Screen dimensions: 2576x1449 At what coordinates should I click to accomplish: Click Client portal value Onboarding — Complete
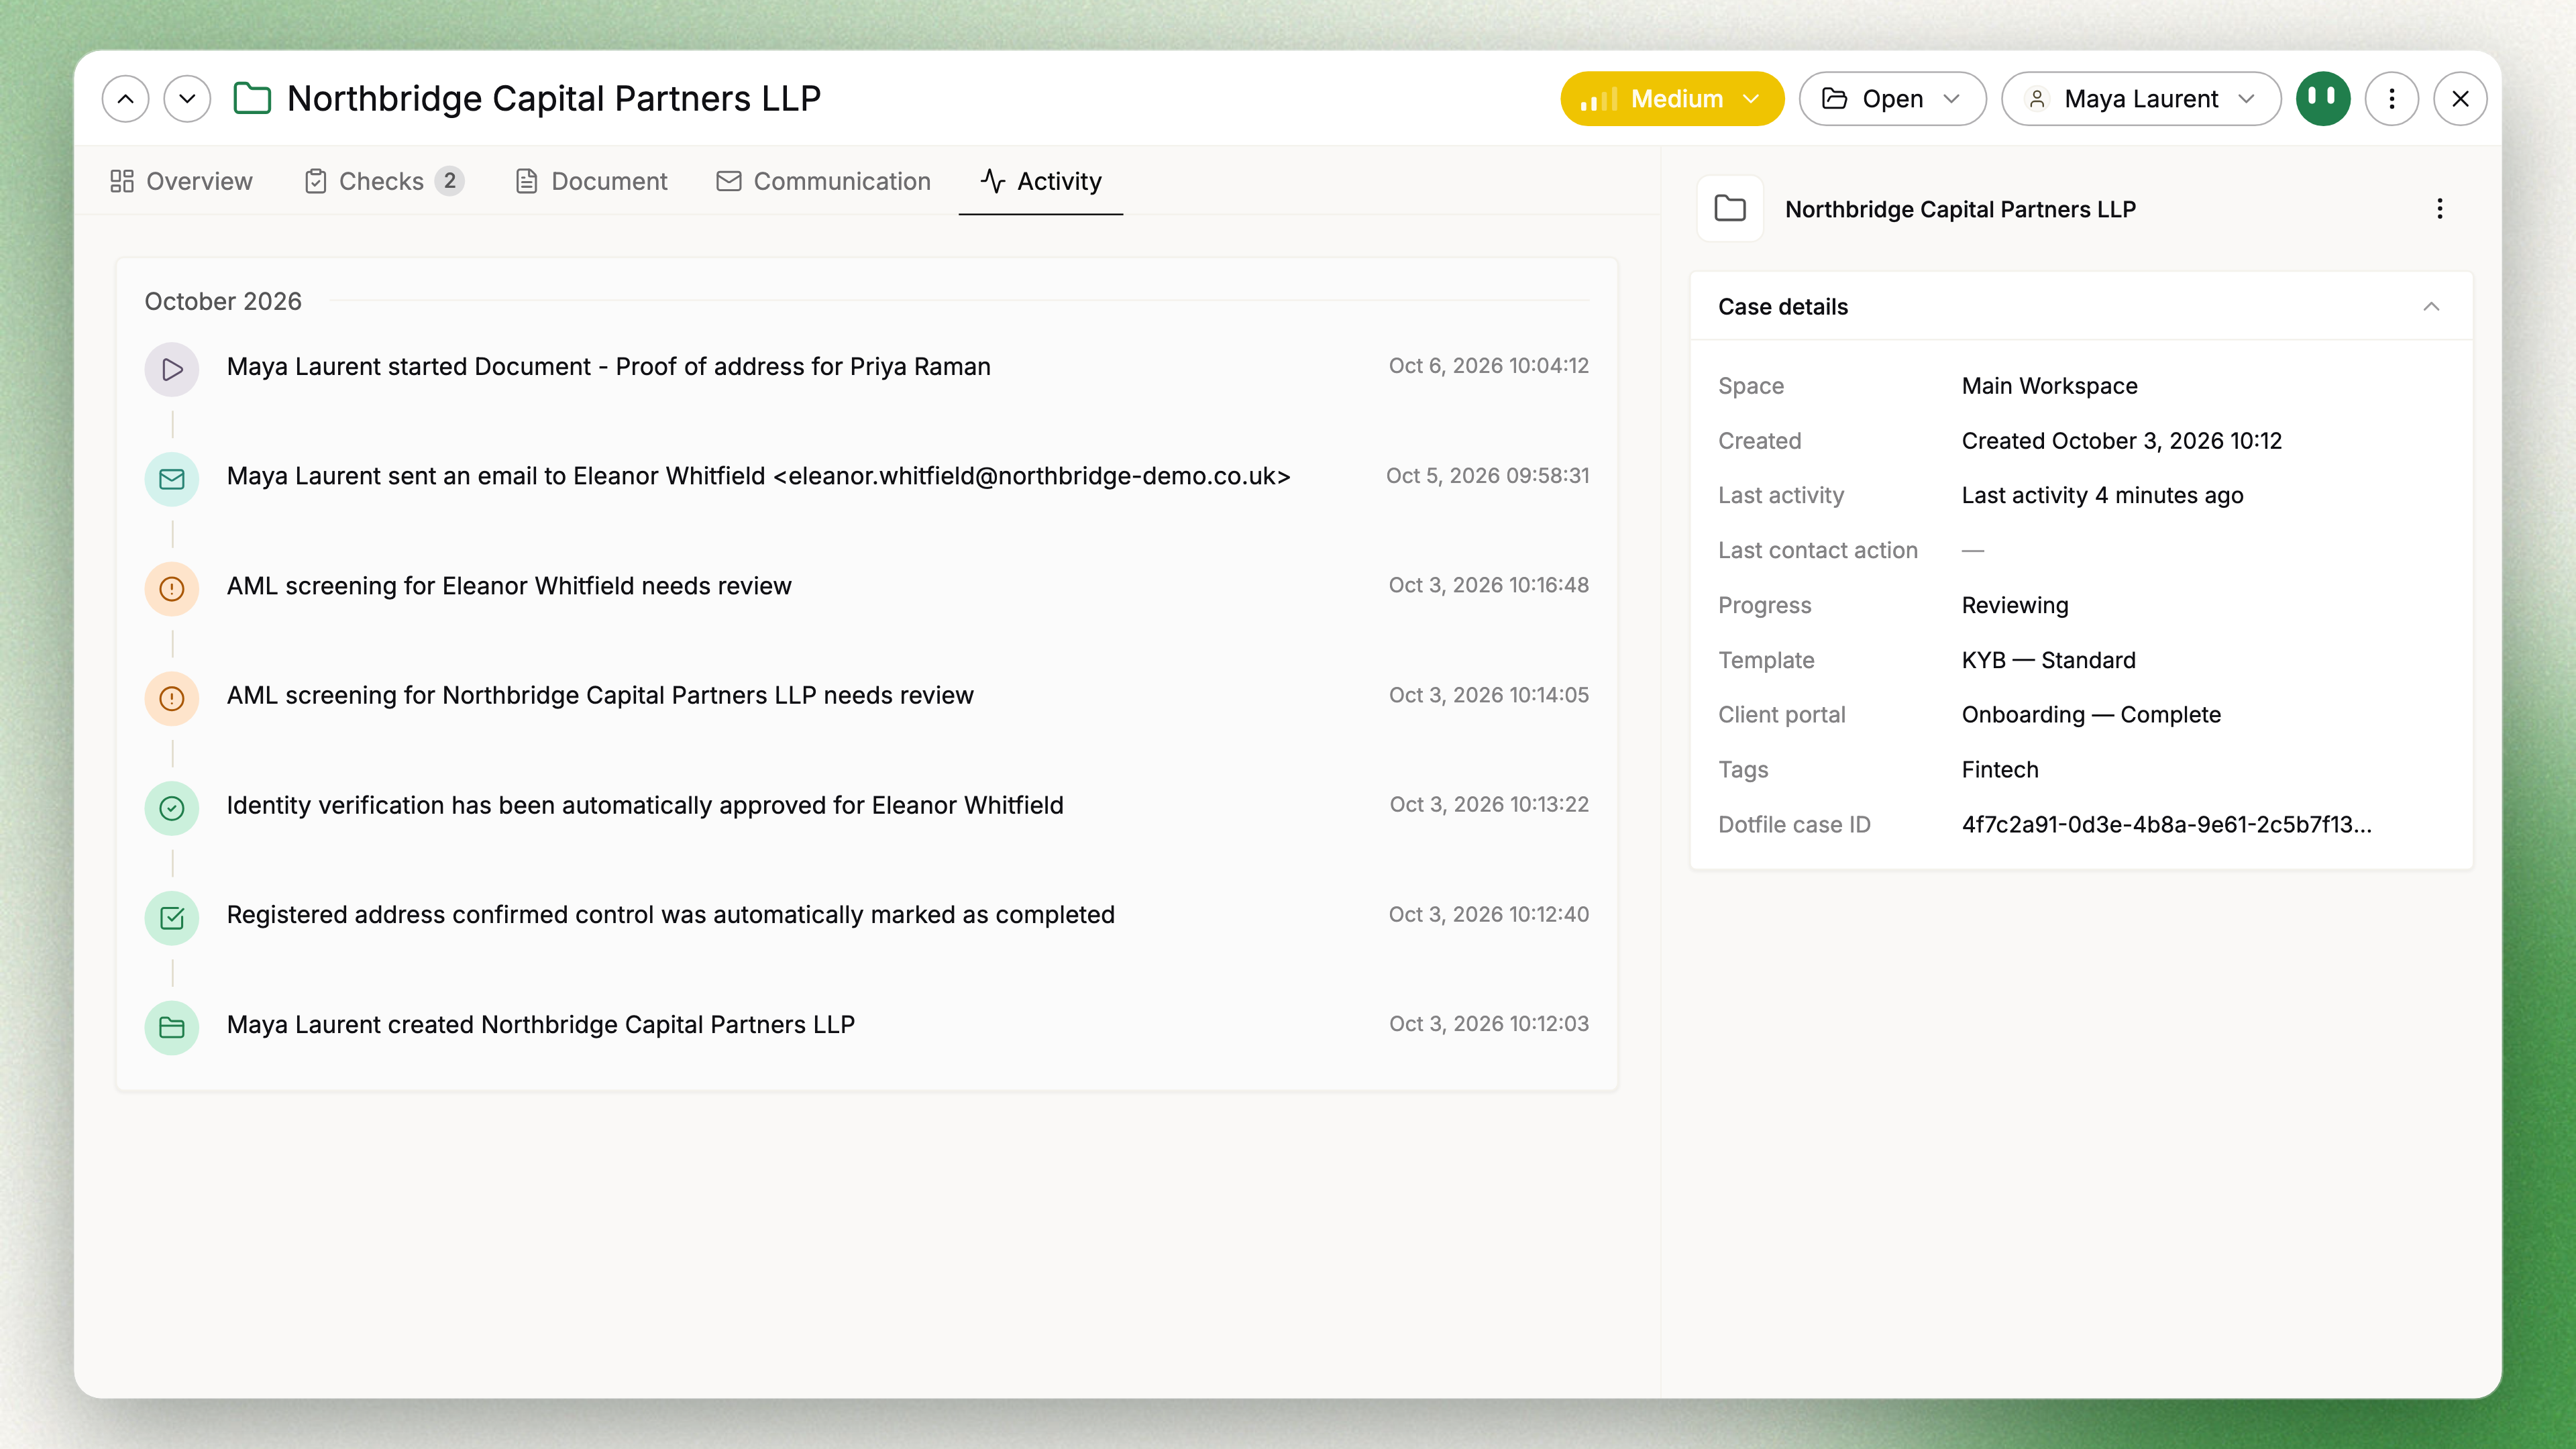click(x=2090, y=715)
